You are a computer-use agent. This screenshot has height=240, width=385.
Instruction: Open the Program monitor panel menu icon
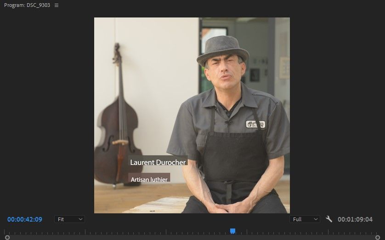tap(57, 5)
